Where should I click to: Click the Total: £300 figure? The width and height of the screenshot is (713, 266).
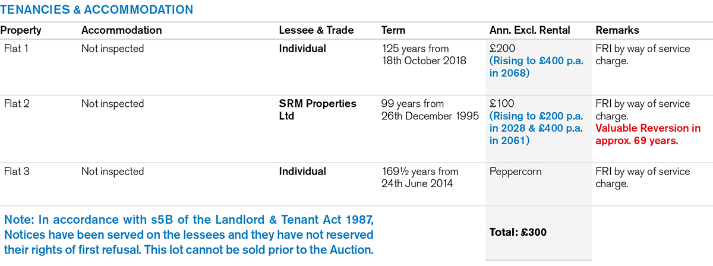tap(517, 232)
